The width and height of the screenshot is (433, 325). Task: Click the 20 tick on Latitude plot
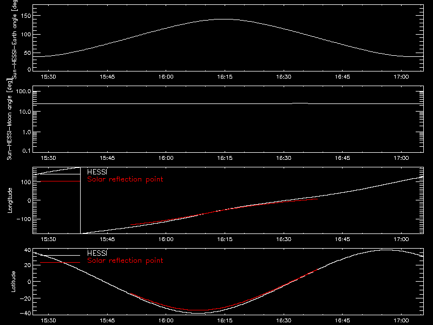(28, 265)
